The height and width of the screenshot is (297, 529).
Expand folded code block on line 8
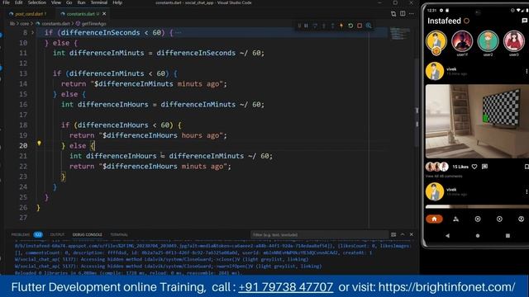click(33, 33)
